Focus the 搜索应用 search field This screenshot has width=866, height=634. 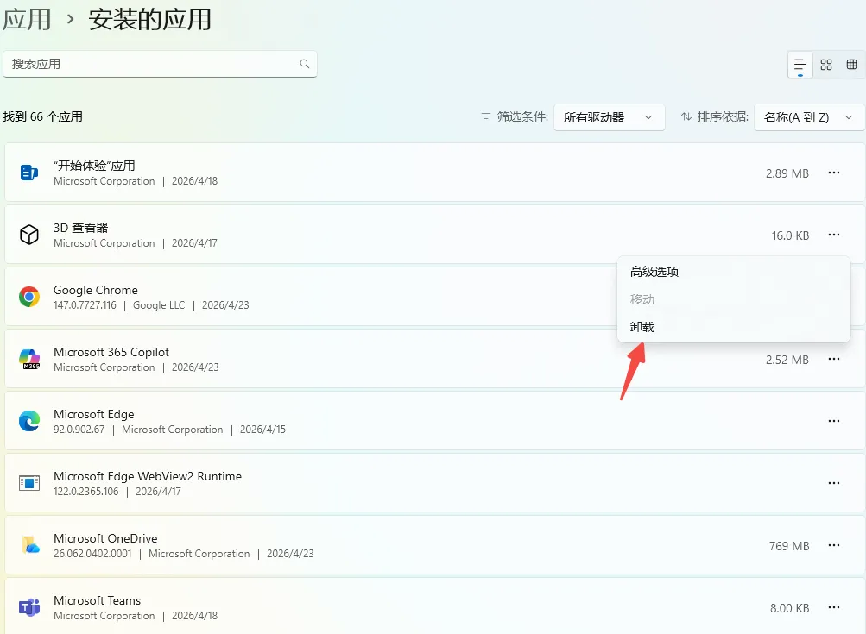[161, 64]
